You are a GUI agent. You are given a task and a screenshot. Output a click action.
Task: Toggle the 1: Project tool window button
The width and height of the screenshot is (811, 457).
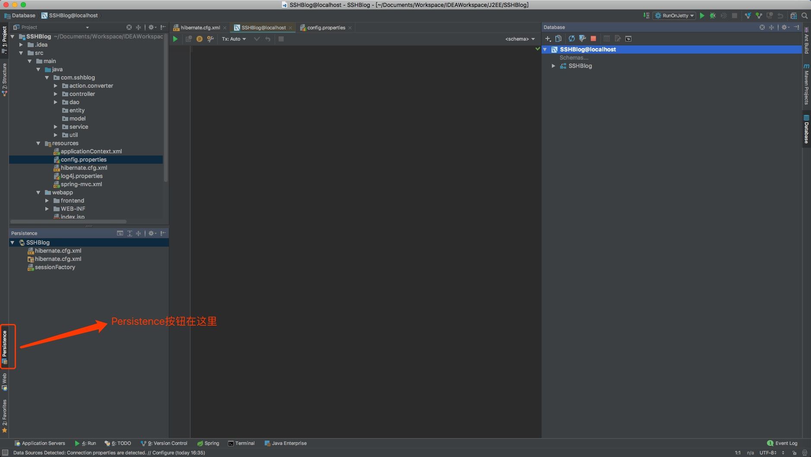pos(5,39)
